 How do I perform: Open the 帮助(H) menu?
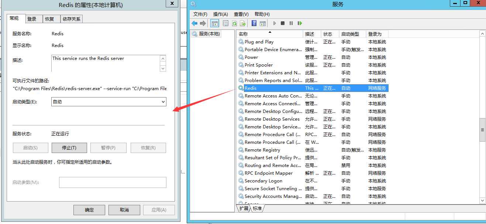click(262, 14)
